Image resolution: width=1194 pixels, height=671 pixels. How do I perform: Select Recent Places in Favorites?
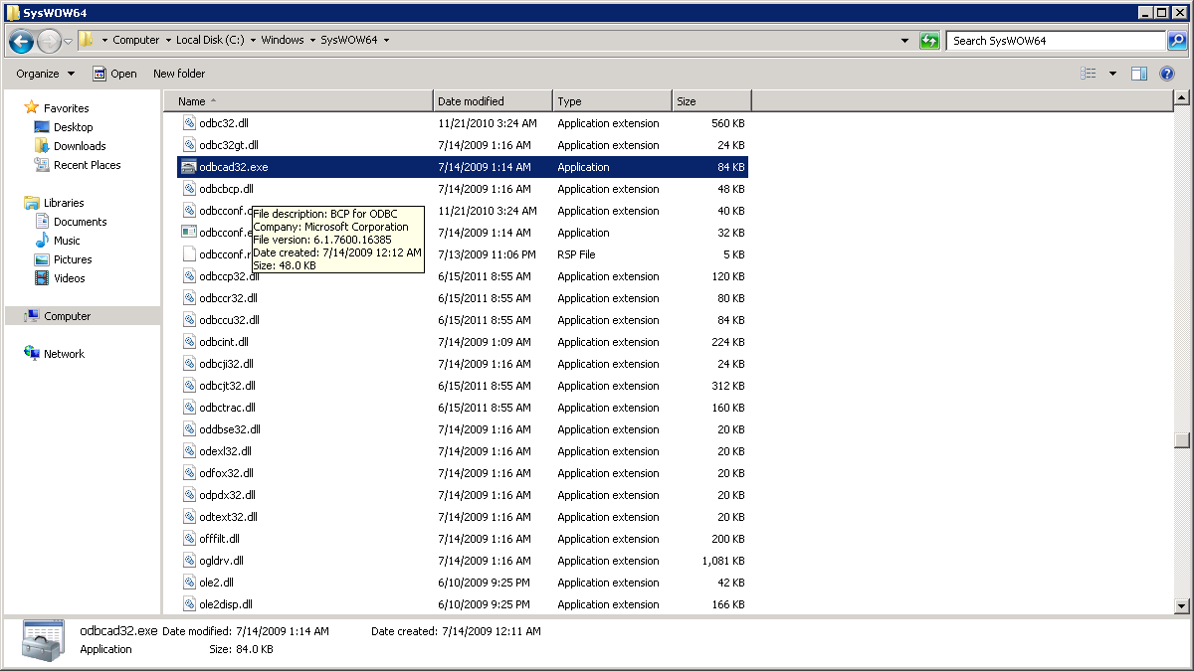(x=87, y=165)
